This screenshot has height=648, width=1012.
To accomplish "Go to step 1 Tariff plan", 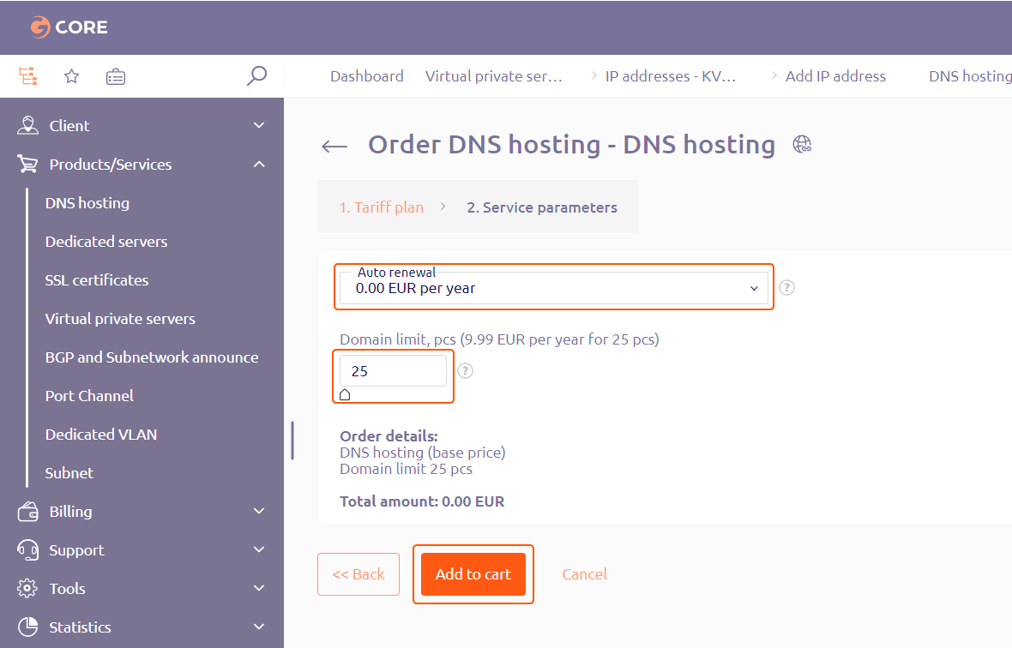I will tap(382, 207).
